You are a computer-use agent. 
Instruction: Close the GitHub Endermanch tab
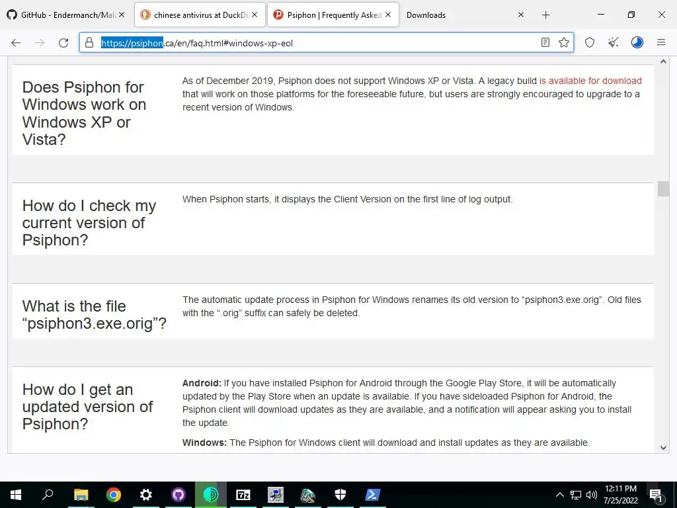[122, 15]
